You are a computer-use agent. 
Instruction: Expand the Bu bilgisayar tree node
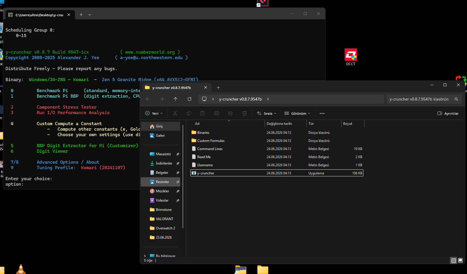(x=145, y=256)
